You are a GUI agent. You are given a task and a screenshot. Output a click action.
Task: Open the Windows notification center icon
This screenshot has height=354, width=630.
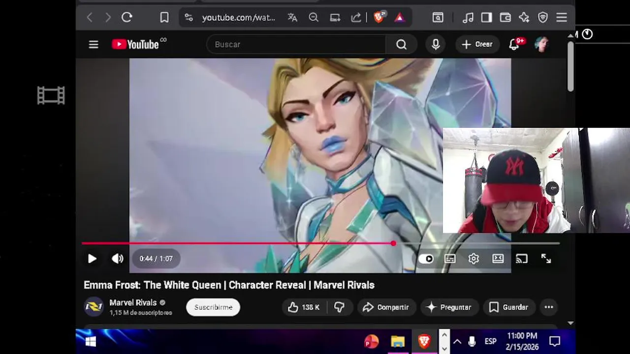tap(555, 342)
